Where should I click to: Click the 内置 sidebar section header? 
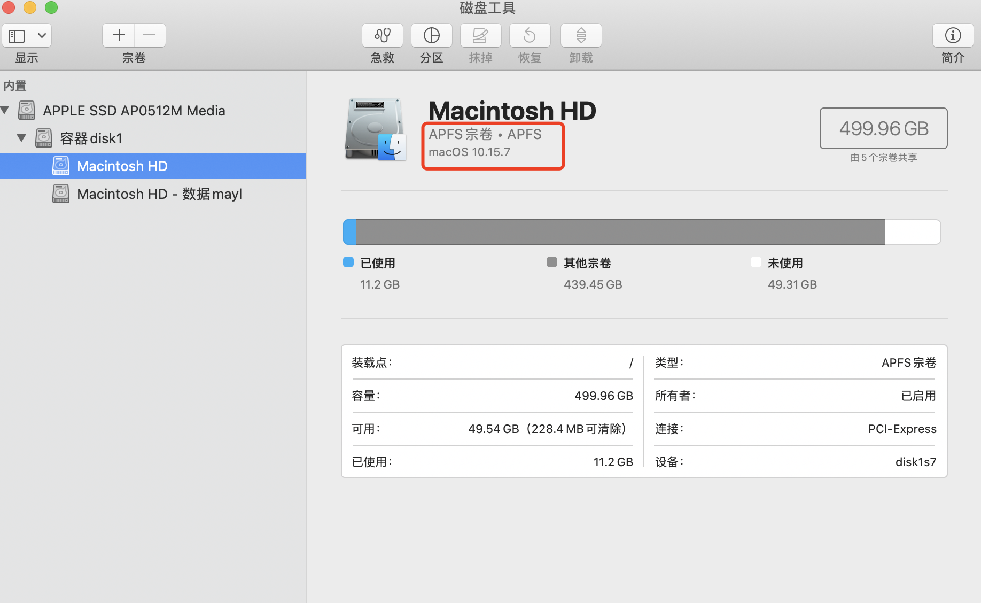tap(15, 86)
